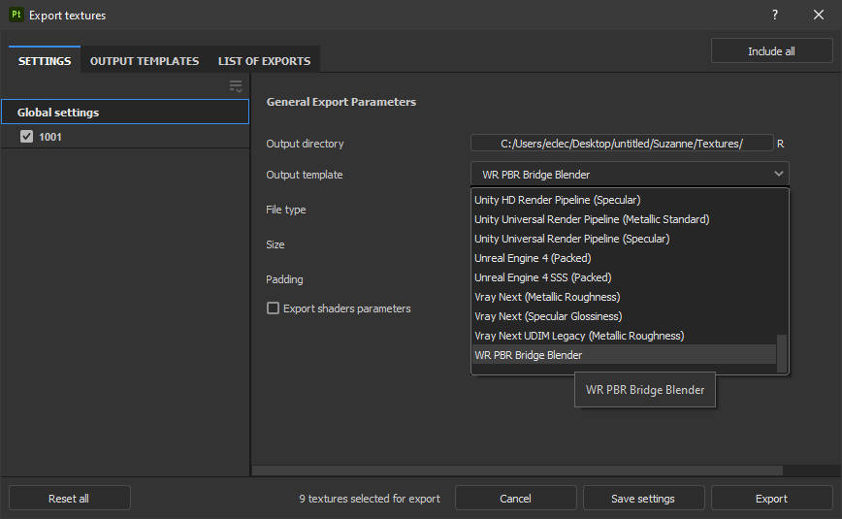
Task: Close the Export textures dialog
Action: pos(819,15)
